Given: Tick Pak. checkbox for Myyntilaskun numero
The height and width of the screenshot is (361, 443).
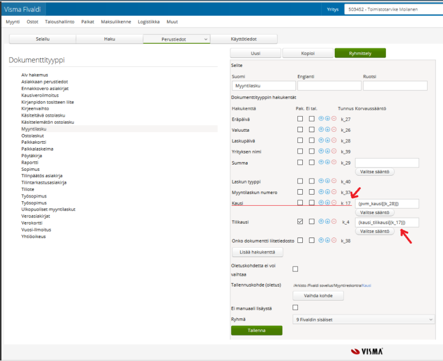Looking at the screenshot, I should tap(300, 192).
